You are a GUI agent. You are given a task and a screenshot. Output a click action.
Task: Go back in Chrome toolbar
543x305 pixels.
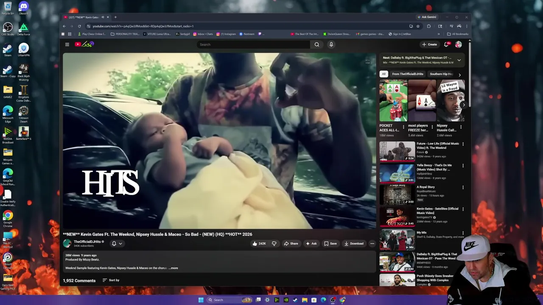coord(64,26)
